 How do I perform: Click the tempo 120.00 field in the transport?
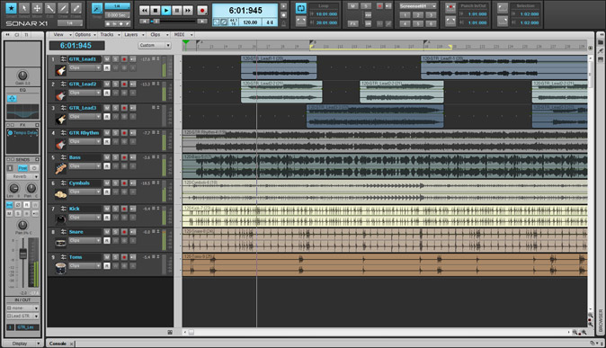pyautogui.click(x=250, y=22)
